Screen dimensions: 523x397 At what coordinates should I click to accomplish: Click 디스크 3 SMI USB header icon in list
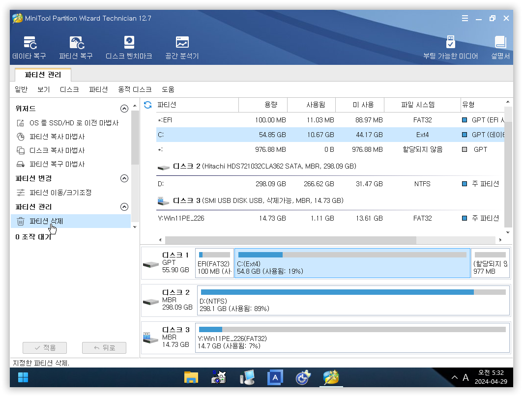[163, 201]
